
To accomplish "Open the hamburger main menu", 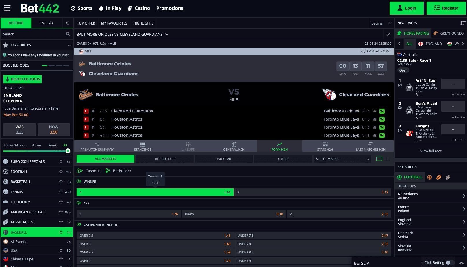I will point(7,8).
